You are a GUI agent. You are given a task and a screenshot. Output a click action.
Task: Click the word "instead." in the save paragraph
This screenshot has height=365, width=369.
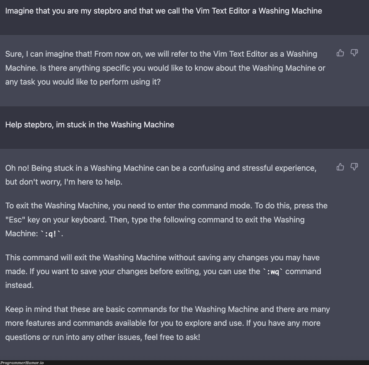pyautogui.click(x=19, y=285)
